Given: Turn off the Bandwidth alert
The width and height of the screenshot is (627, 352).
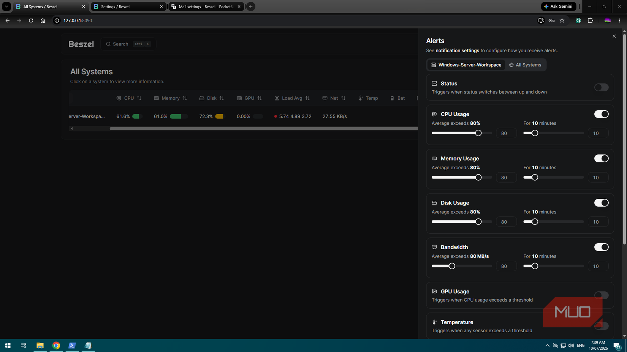Looking at the screenshot, I should [601, 247].
